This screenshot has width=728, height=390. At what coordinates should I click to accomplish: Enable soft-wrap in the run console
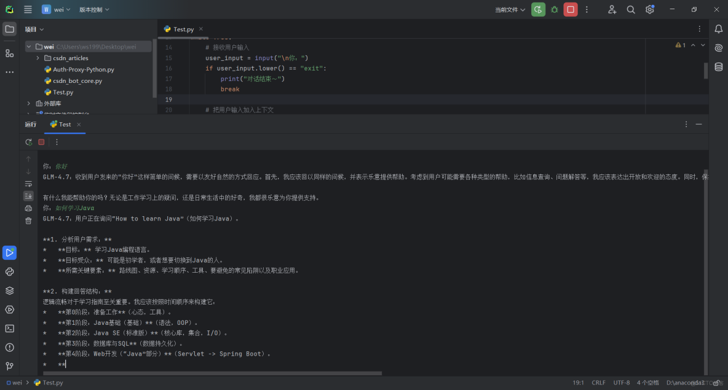tap(28, 183)
